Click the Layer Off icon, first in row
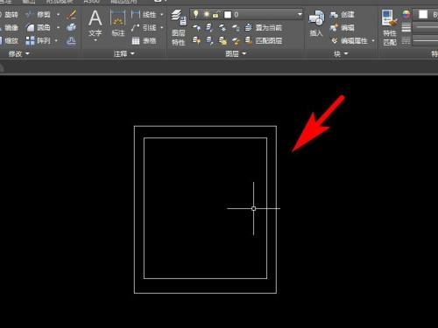This screenshot has width=438, height=328. [196, 28]
